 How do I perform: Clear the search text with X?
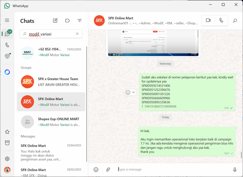point(77,34)
